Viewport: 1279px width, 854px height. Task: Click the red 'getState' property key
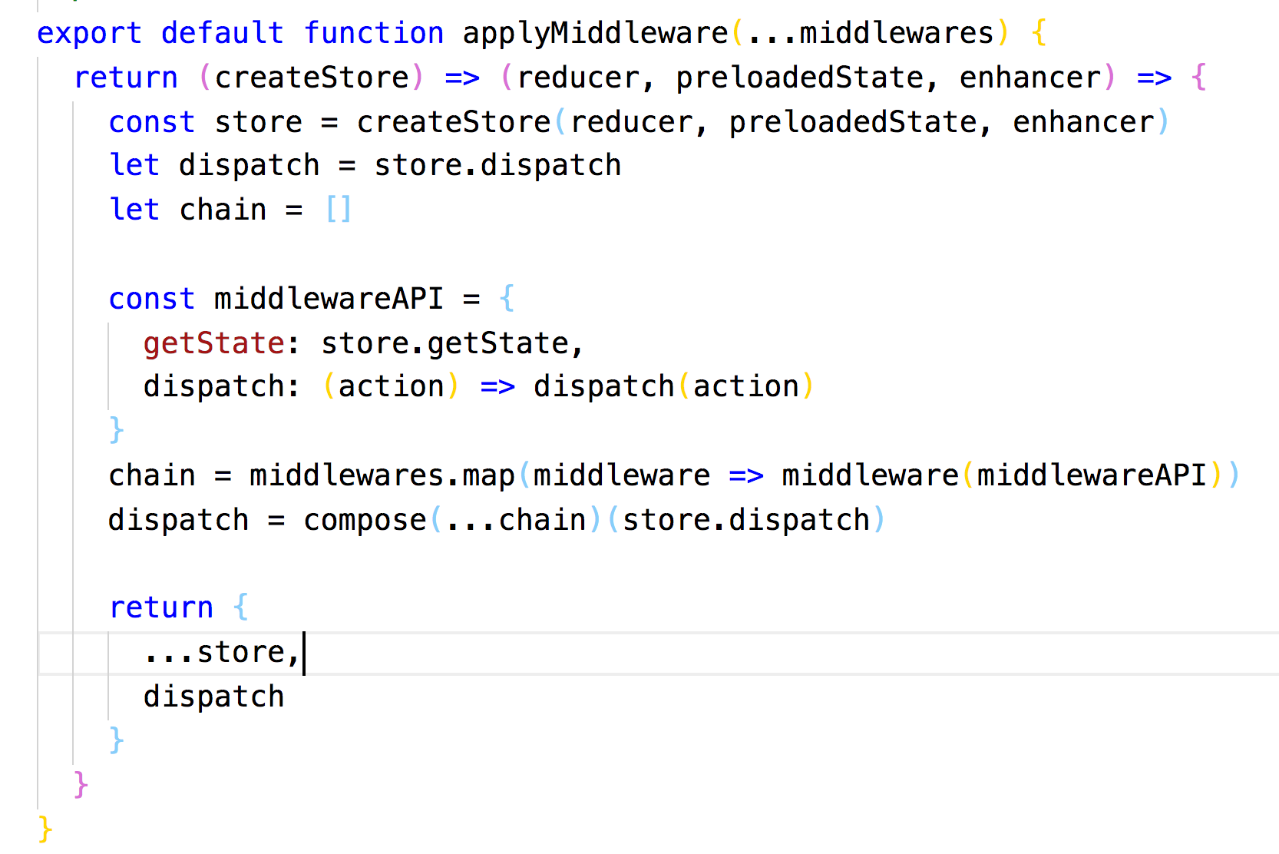tap(214, 343)
